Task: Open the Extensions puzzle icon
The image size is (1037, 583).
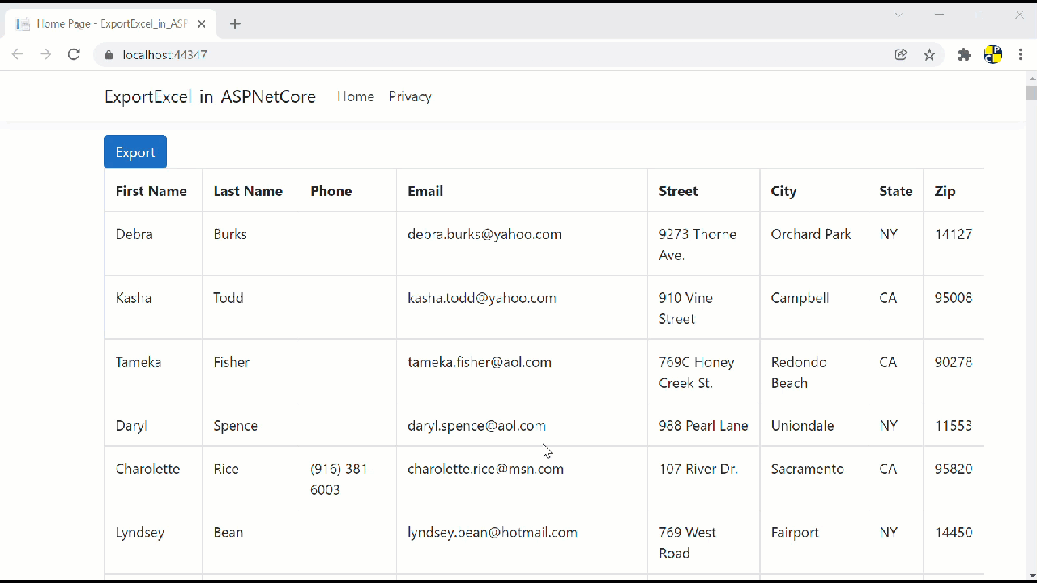Action: (964, 55)
